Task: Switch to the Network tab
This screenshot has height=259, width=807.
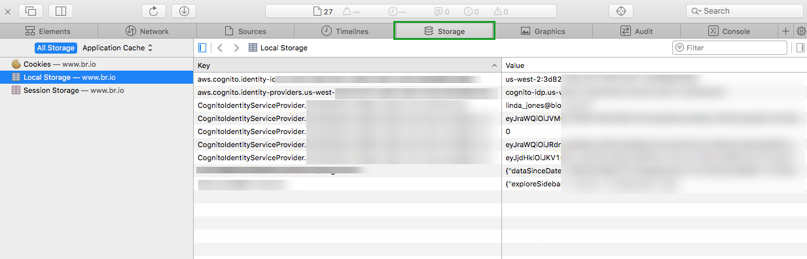Action: [147, 31]
